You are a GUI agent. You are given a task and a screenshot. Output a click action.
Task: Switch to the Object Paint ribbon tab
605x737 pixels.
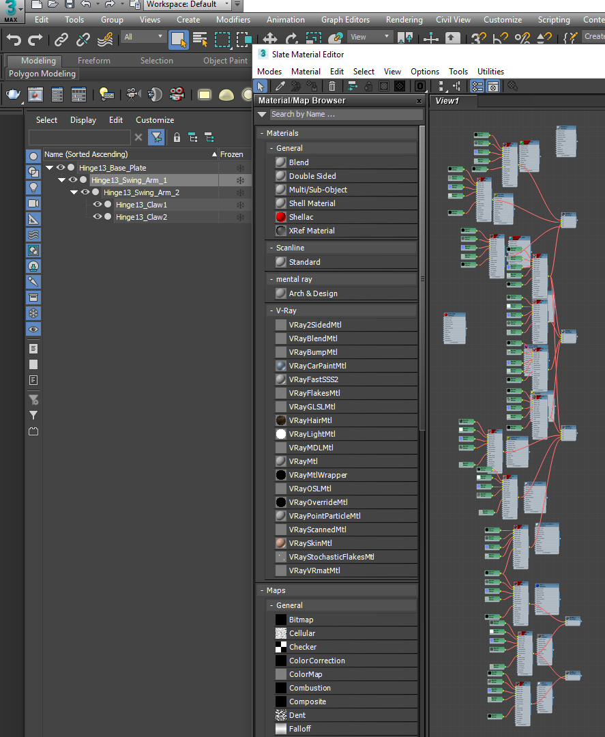[225, 61]
